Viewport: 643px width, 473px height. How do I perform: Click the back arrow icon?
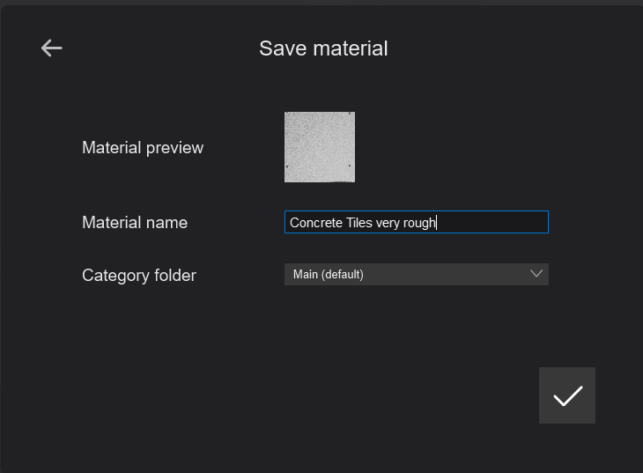tap(52, 48)
